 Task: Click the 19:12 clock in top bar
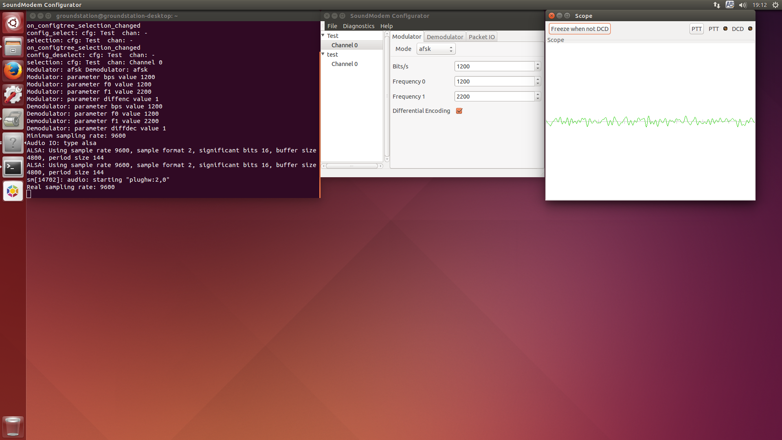point(760,5)
